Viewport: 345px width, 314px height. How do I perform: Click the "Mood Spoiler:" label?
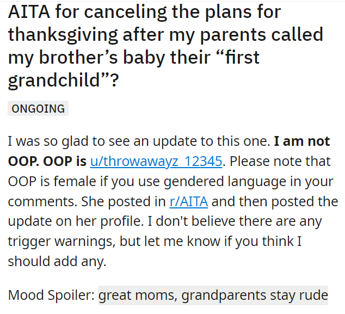point(51,295)
